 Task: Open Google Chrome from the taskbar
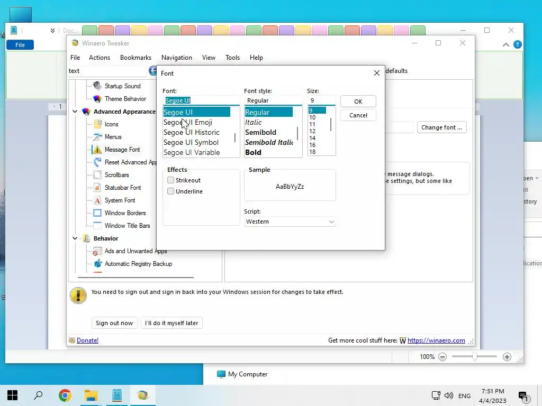tap(65, 395)
